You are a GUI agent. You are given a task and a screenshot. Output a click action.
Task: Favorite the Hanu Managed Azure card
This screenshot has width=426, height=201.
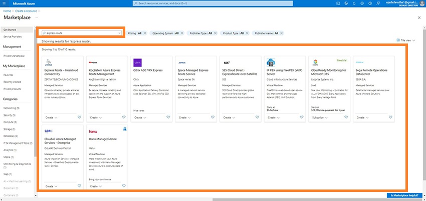(x=124, y=186)
